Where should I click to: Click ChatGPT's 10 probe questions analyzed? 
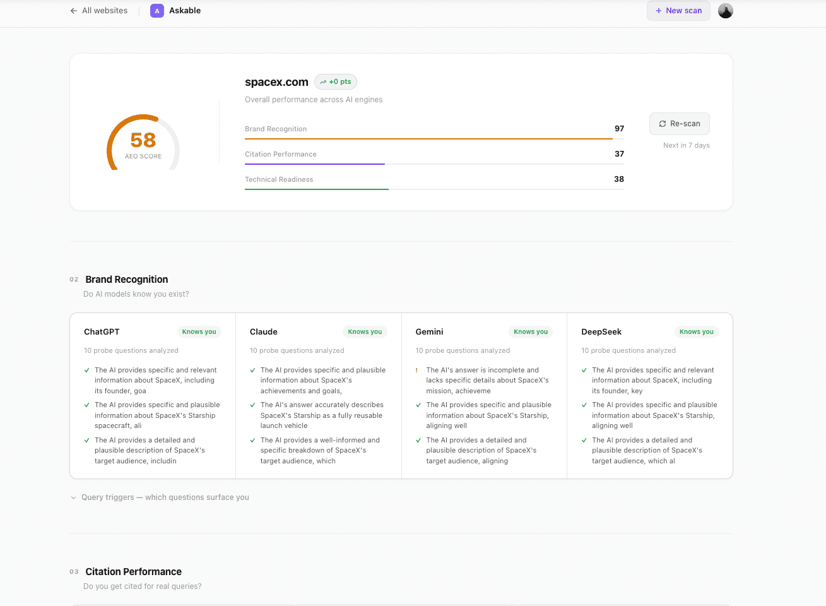(131, 350)
